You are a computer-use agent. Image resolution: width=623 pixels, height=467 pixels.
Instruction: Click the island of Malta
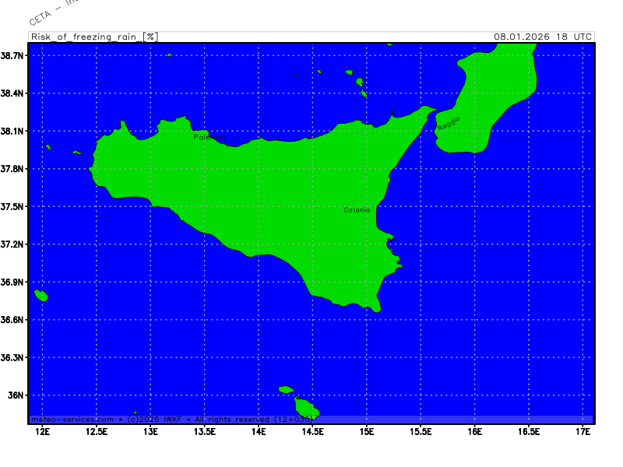(x=307, y=408)
